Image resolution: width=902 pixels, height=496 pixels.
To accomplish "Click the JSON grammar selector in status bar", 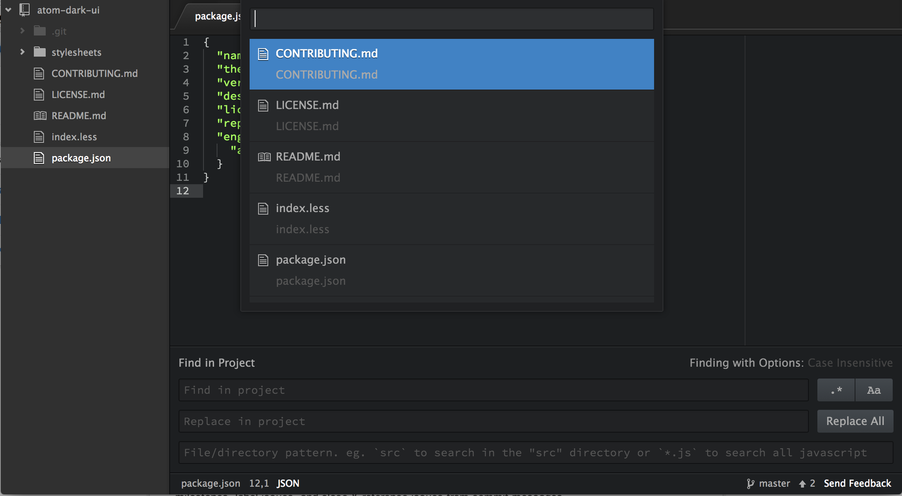I will point(288,483).
